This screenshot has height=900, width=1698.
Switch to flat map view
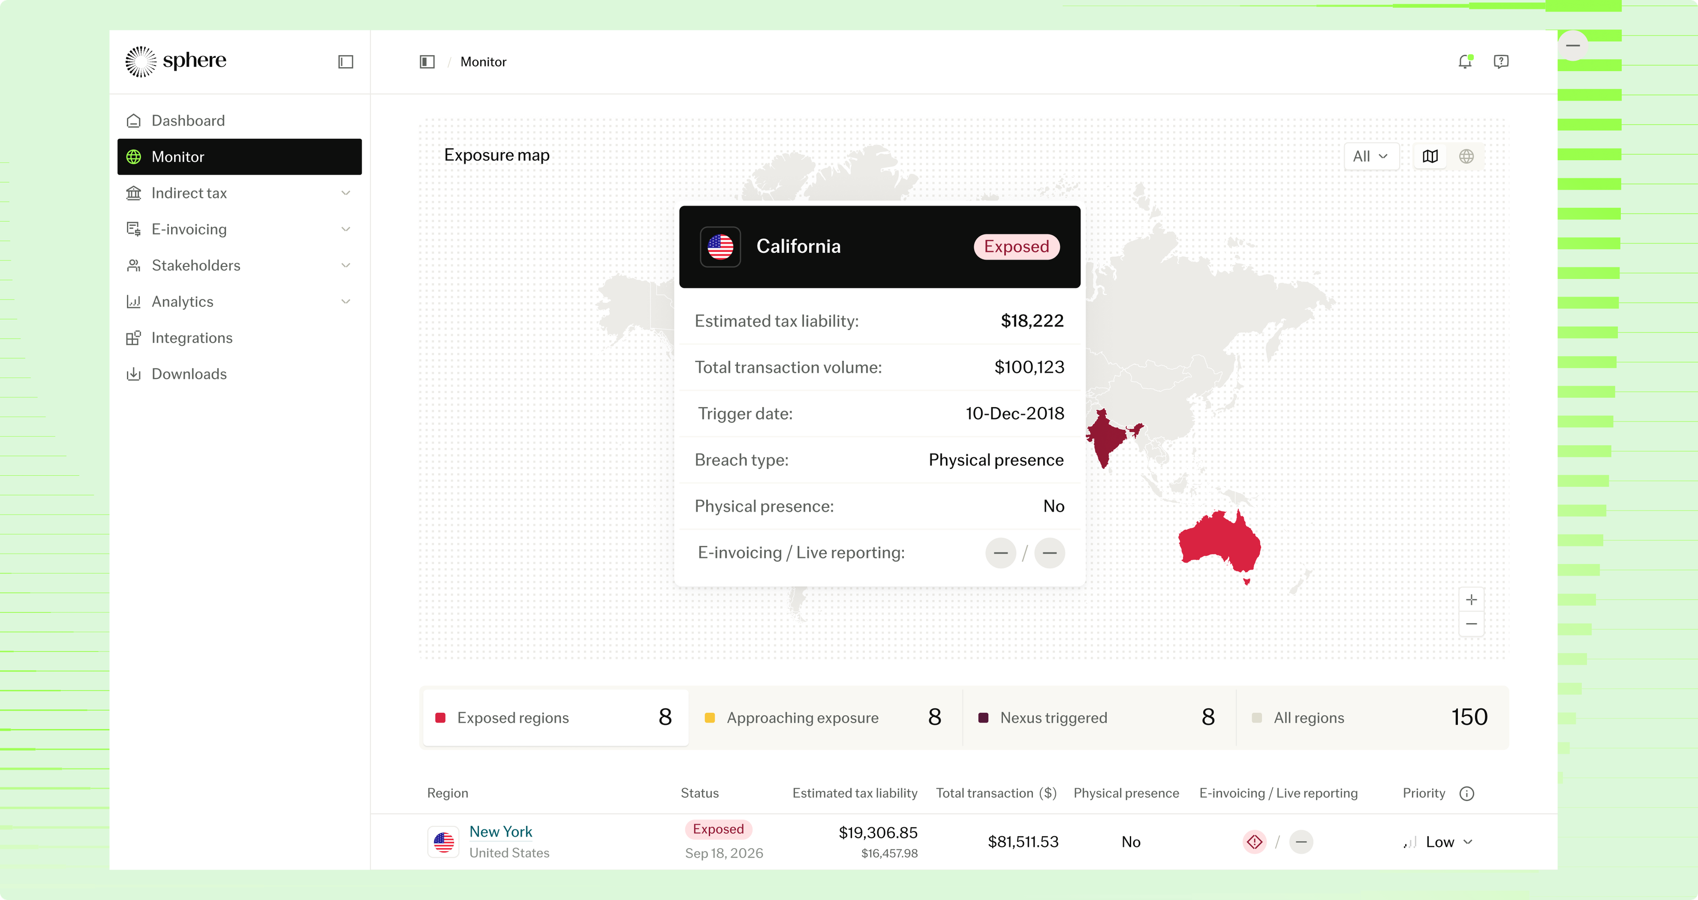tap(1430, 157)
